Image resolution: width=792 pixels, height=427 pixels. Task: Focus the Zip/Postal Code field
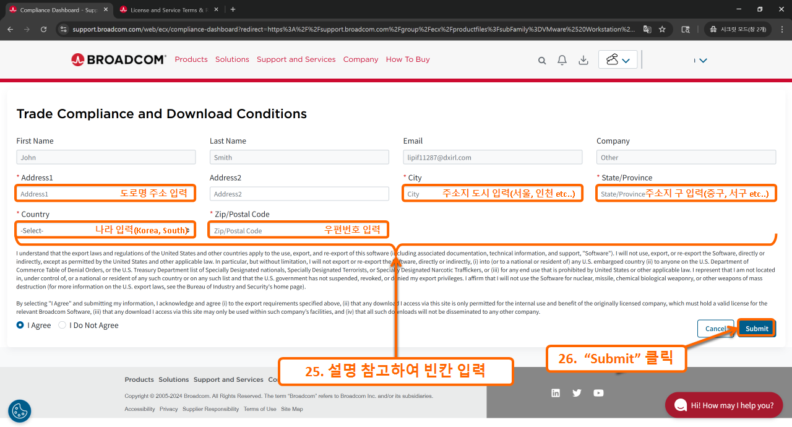(299, 230)
